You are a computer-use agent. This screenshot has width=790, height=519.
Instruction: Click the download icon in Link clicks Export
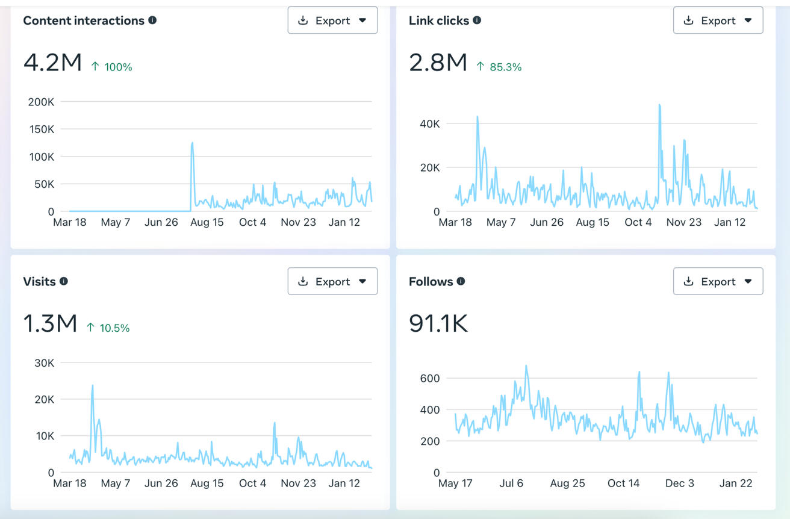coord(688,20)
